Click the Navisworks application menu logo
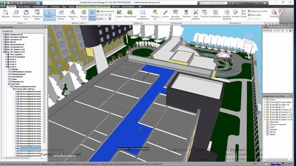Viewport: 296px width, 166px height. [x=3, y=4]
